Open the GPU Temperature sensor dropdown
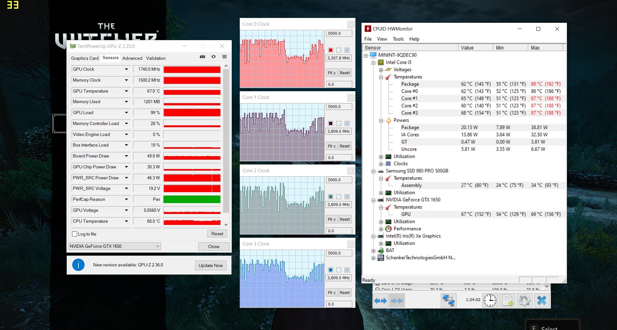The width and height of the screenshot is (617, 330). click(x=126, y=91)
